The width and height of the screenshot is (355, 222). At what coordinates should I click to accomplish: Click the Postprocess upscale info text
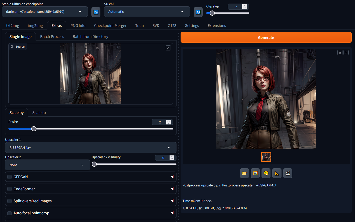click(x=229, y=185)
